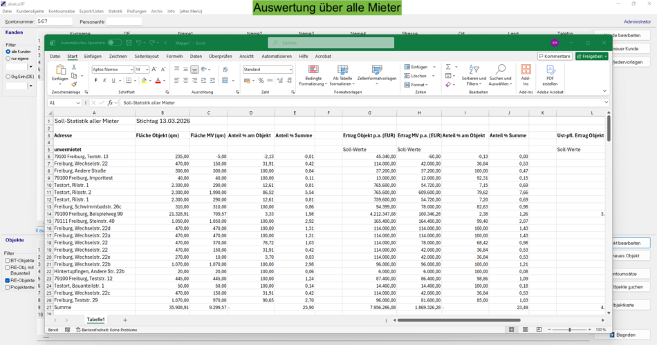The height and width of the screenshot is (345, 657).
Task: Click the PDF erstellen icon
Action: tap(550, 70)
